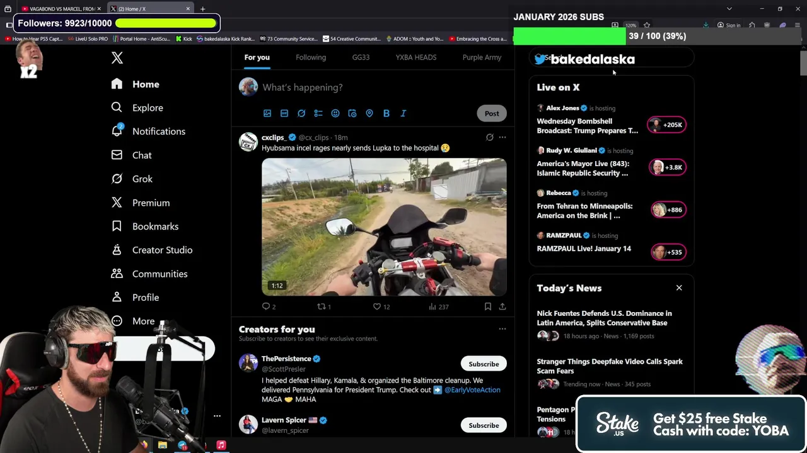Add a poll to post
807x453 pixels.
point(318,113)
